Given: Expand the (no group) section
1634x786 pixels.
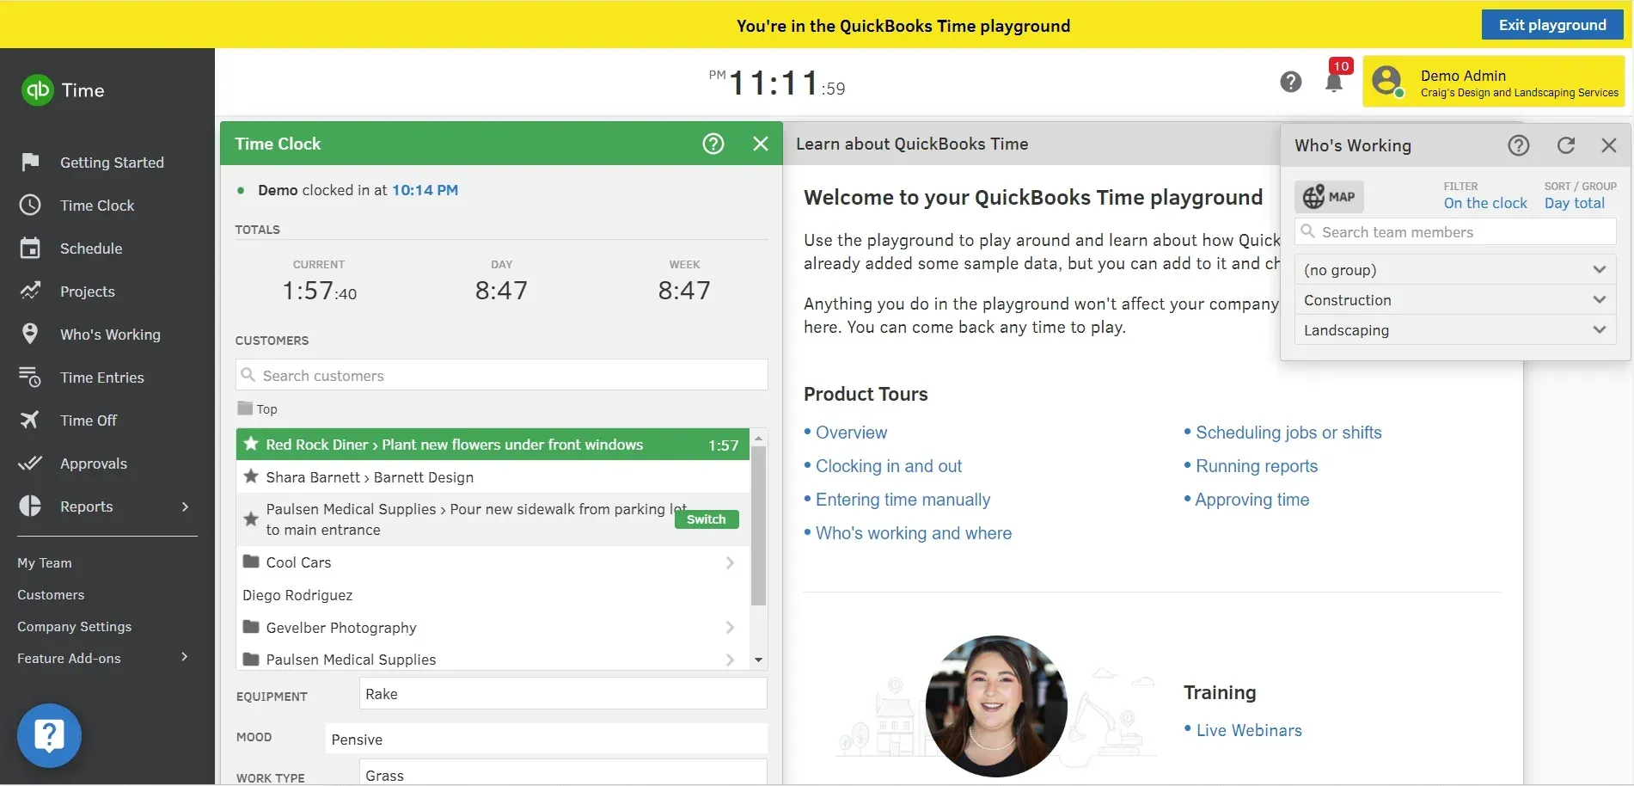Looking at the screenshot, I should (x=1455, y=270).
